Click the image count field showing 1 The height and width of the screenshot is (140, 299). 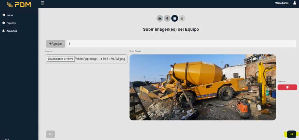(181, 44)
